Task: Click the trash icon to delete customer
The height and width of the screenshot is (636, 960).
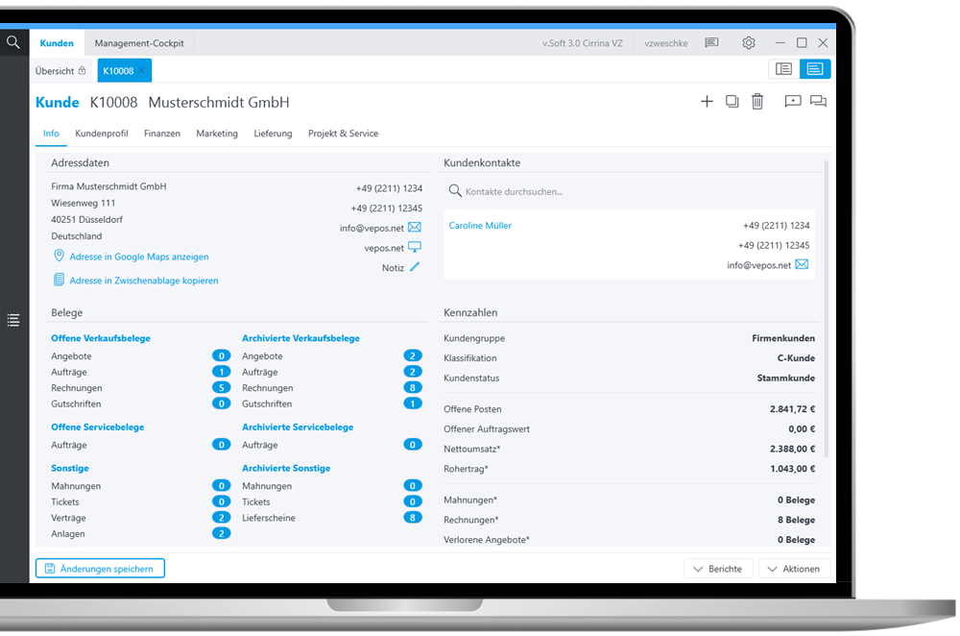Action: 757,101
